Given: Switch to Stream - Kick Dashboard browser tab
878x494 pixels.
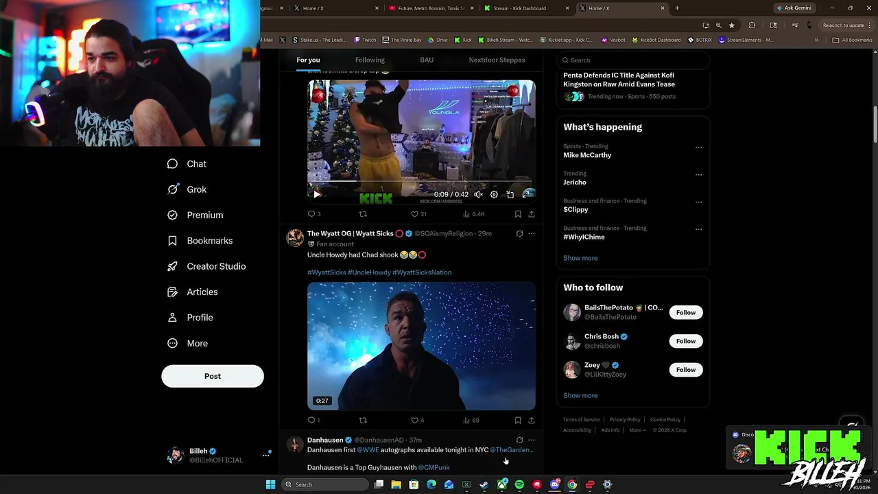Looking at the screenshot, I should coord(526,8).
